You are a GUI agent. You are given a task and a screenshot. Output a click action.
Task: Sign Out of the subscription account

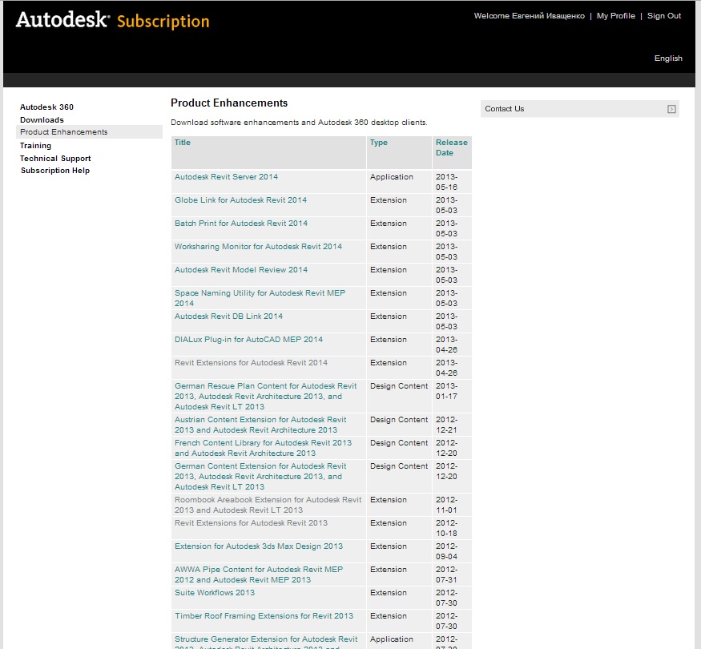(664, 16)
